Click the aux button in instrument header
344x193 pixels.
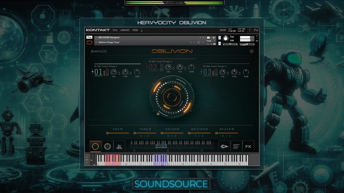click(x=257, y=41)
